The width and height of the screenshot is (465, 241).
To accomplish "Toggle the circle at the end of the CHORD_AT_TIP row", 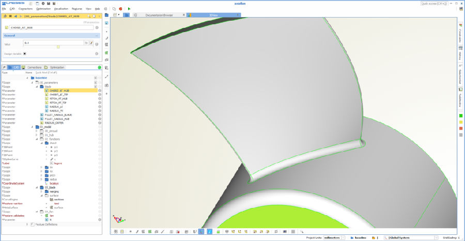I will tap(100, 95).
